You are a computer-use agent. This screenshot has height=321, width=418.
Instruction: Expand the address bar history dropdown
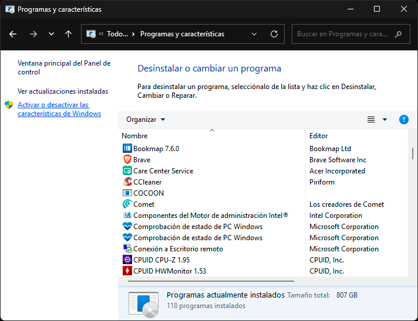[x=254, y=34]
